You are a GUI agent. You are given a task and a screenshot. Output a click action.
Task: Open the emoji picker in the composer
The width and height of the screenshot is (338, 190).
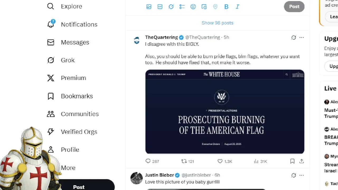click(193, 7)
